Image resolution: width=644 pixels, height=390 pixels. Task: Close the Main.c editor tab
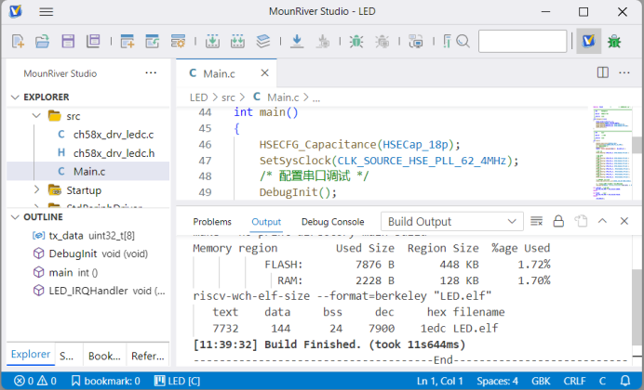point(265,73)
